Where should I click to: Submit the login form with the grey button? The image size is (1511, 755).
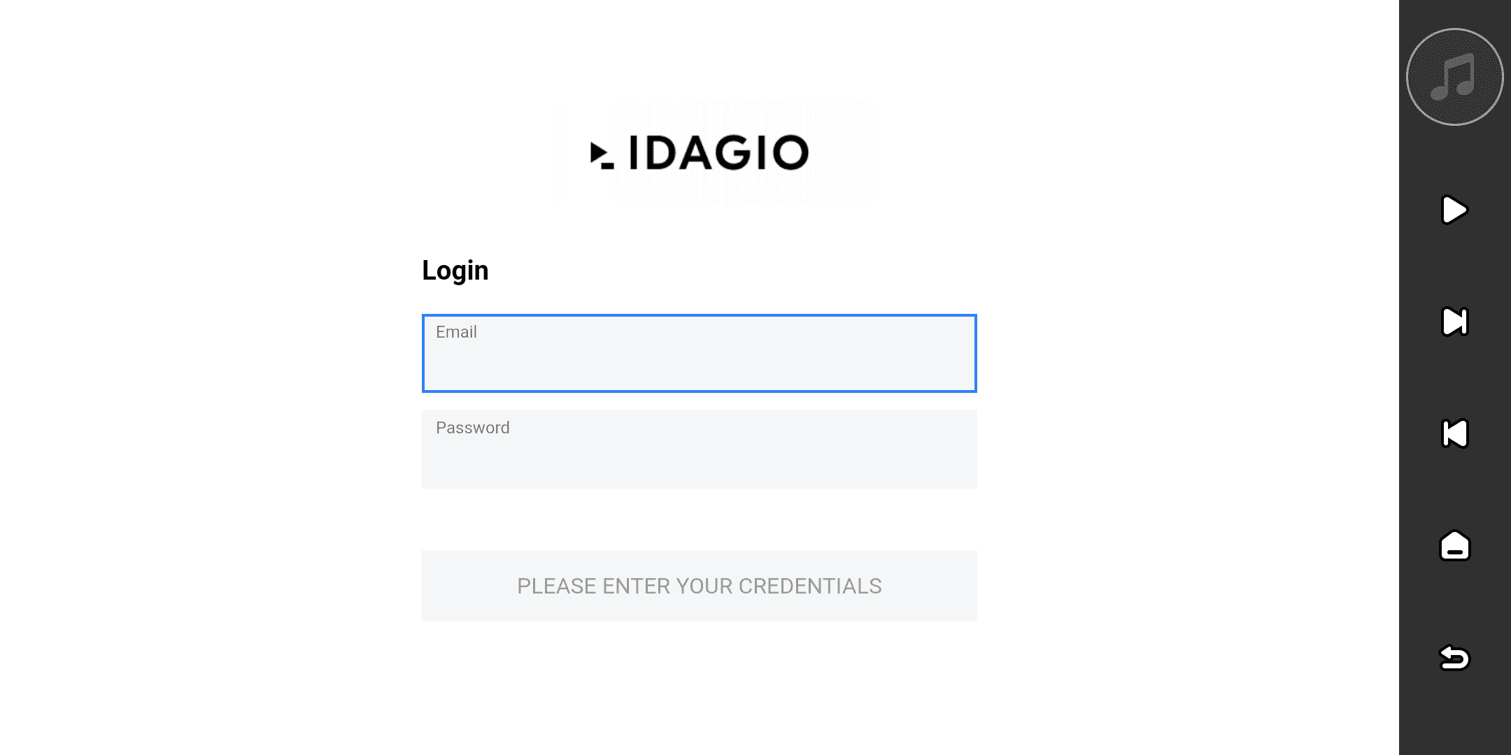point(699,586)
